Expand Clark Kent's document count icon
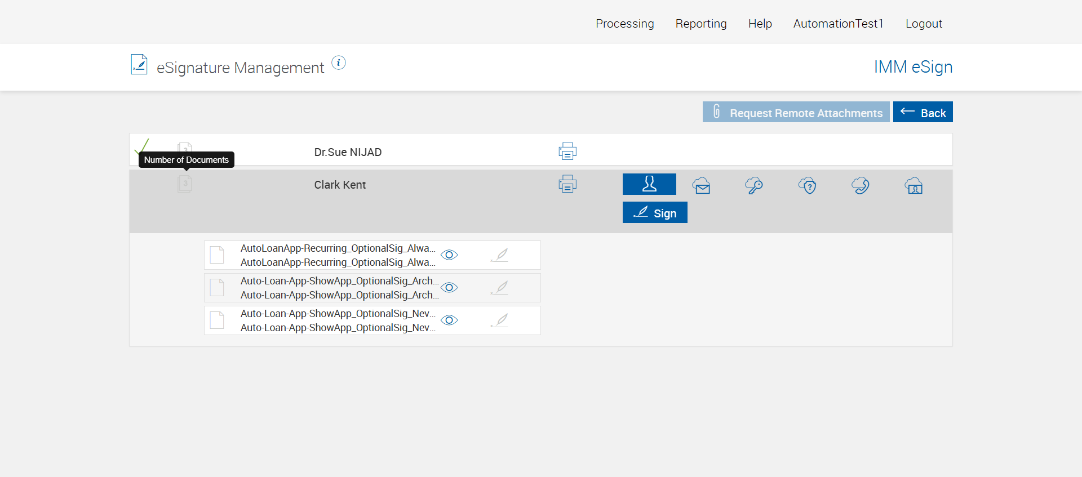Screen dimensions: 1082x477 [x=185, y=184]
